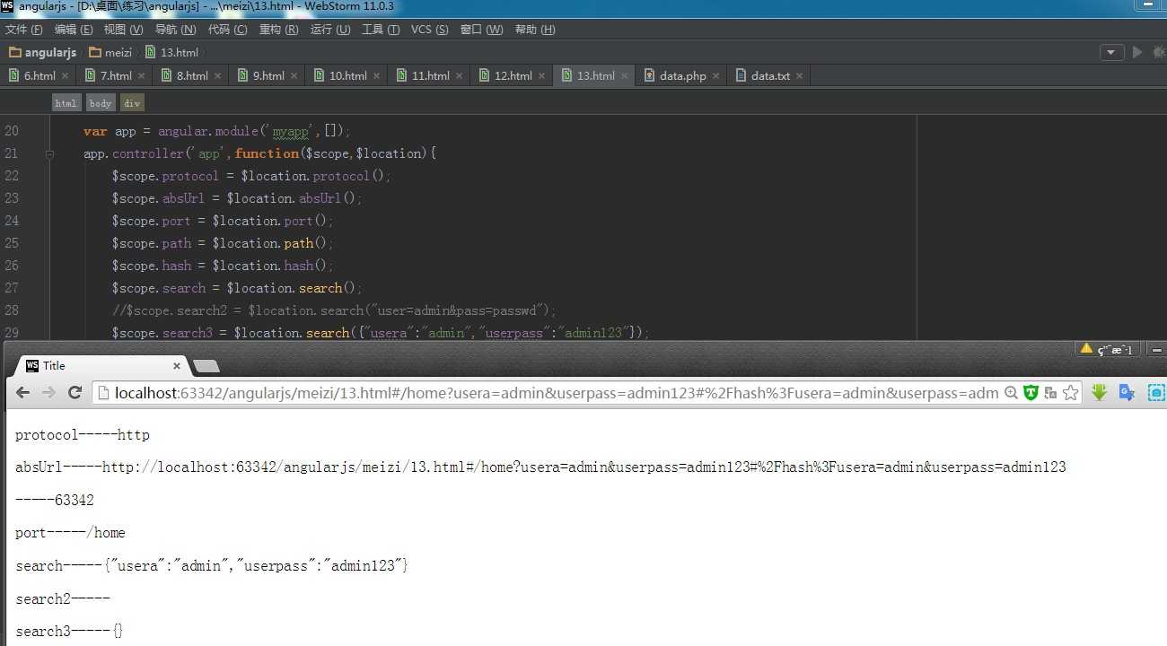Click the absUrl output line in page
Image resolution: width=1167 pixels, height=646 pixels.
(x=540, y=467)
